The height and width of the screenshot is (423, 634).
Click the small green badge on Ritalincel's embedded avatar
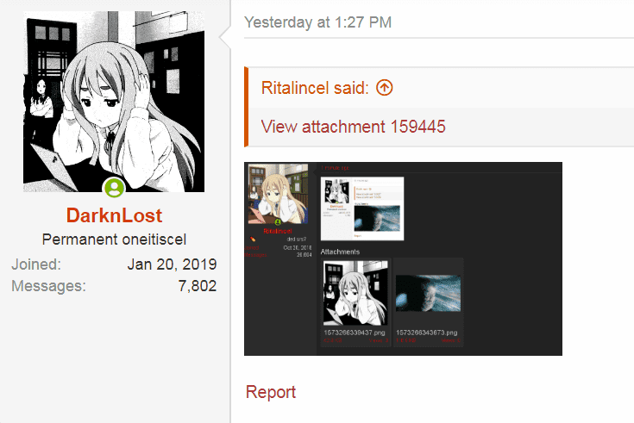(x=278, y=222)
